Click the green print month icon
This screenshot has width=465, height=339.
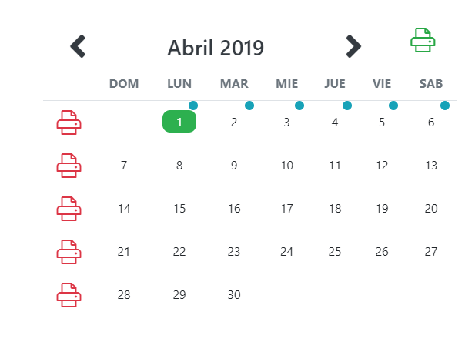(423, 40)
